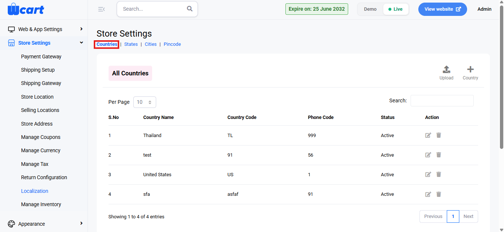This screenshot has height=232, width=504.
Task: Edit the sfa country row
Action: [x=428, y=194]
